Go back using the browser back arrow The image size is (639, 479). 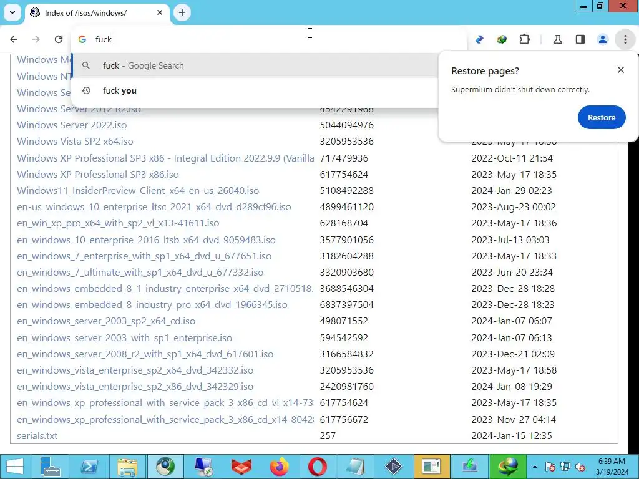[x=14, y=39]
